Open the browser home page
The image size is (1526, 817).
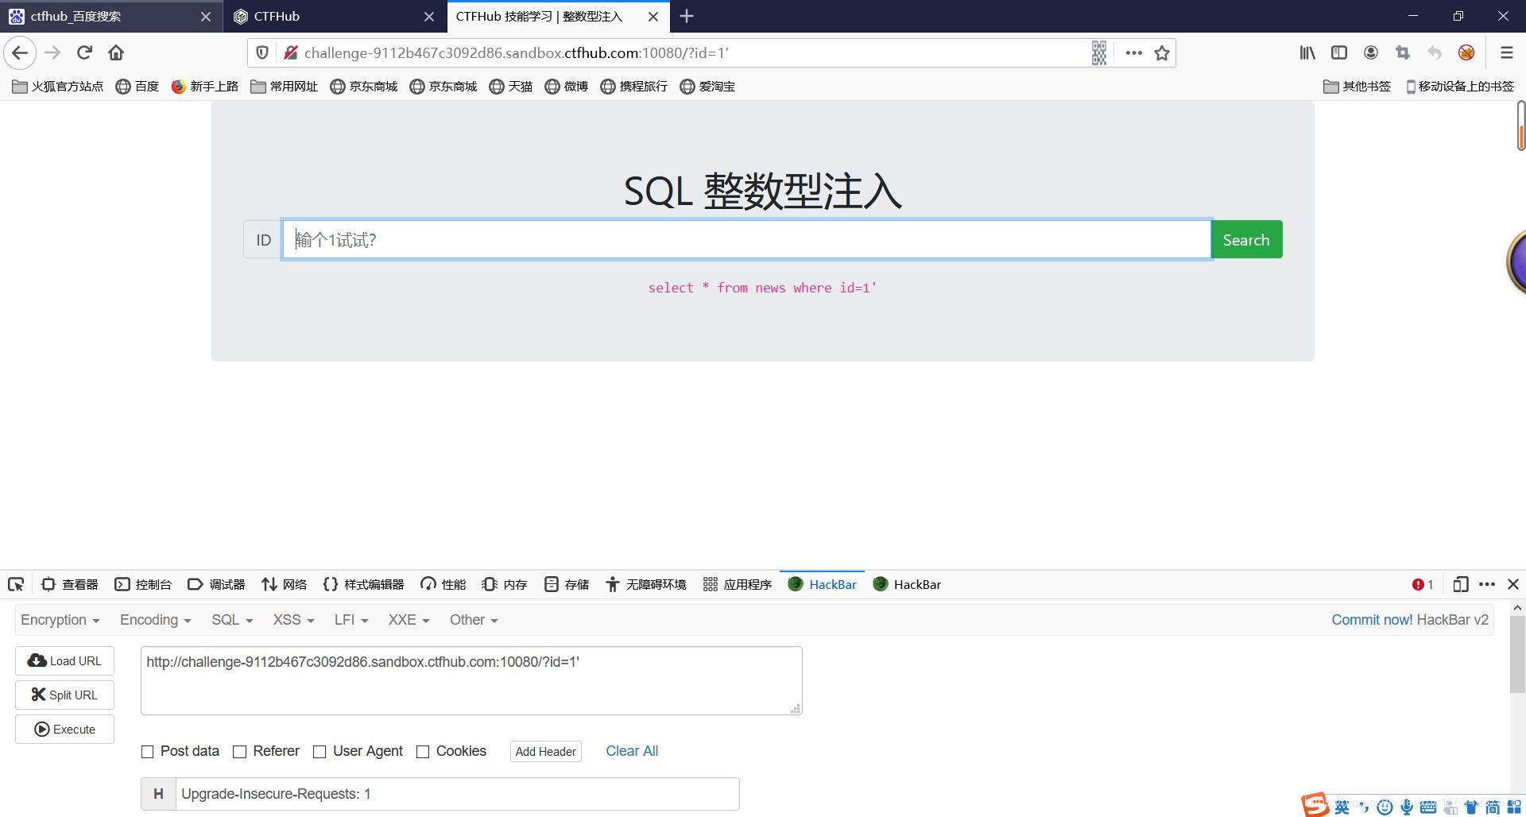pyautogui.click(x=116, y=53)
